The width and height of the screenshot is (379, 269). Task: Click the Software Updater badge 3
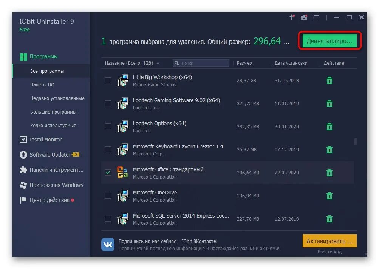coord(76,155)
